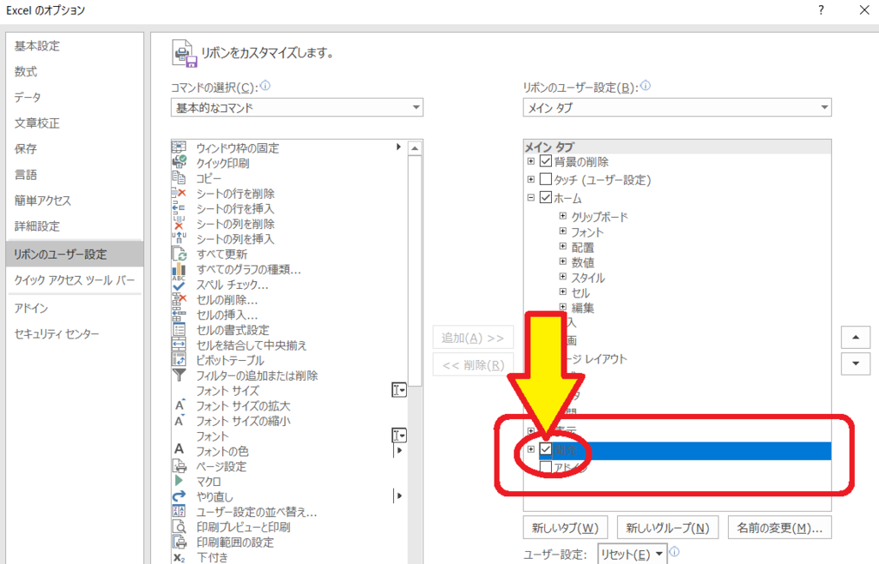Expand the 配置 group
The width and height of the screenshot is (879, 564).
point(562,246)
